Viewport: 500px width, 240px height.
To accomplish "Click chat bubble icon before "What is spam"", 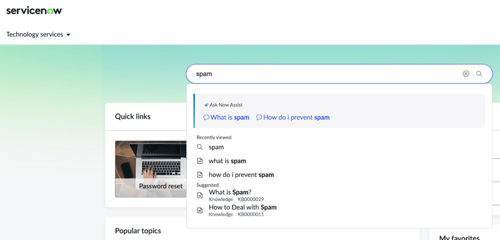I will pyautogui.click(x=206, y=117).
